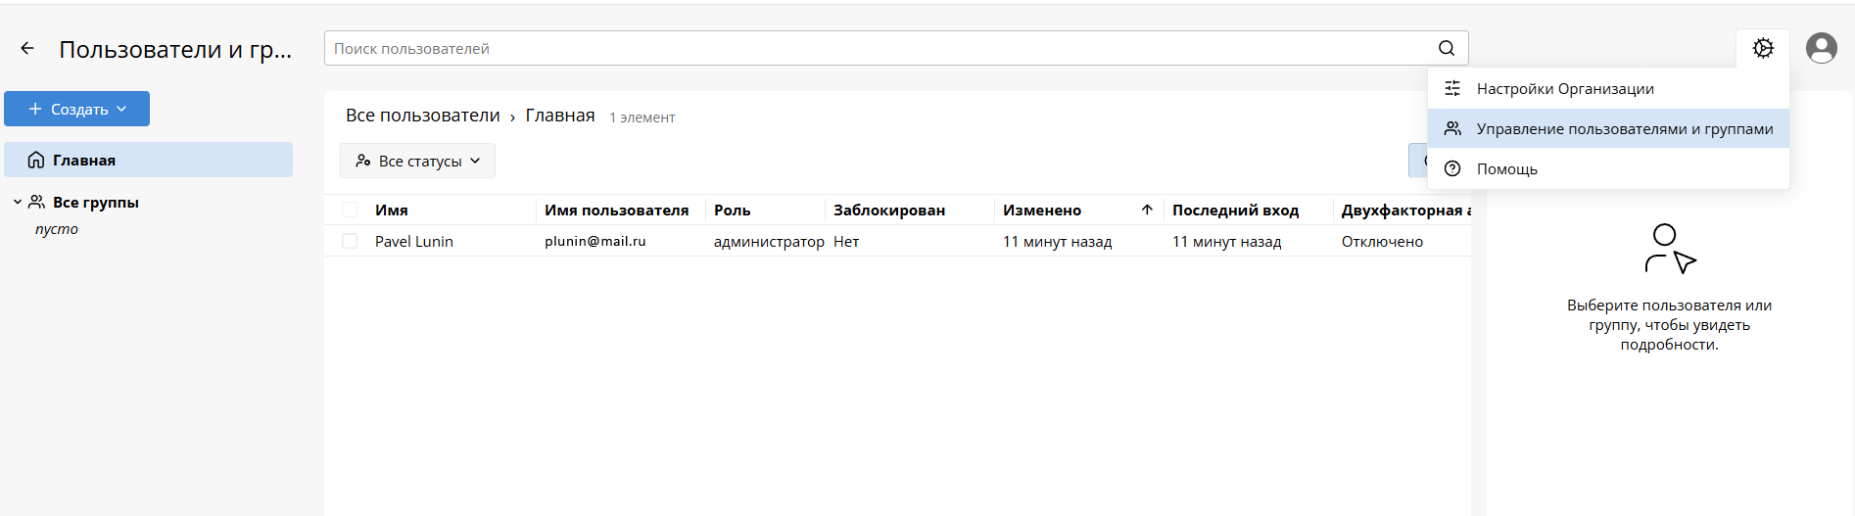Viewport: 1855px width, 516px height.
Task: Select Главная in the left sidebar
Action: [148, 160]
